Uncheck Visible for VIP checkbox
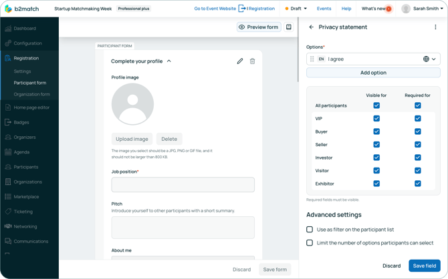The image size is (448, 279). click(x=376, y=119)
